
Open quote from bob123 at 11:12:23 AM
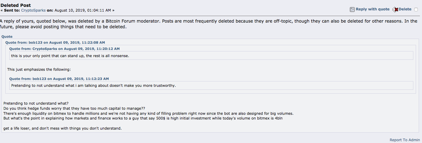tap(59, 79)
